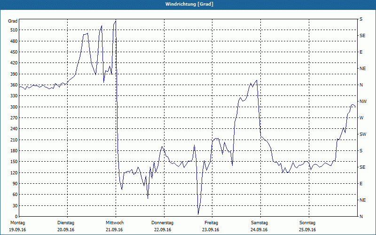Click the 'Montag' day label
This screenshot has height=235, width=376.
pos(17,223)
